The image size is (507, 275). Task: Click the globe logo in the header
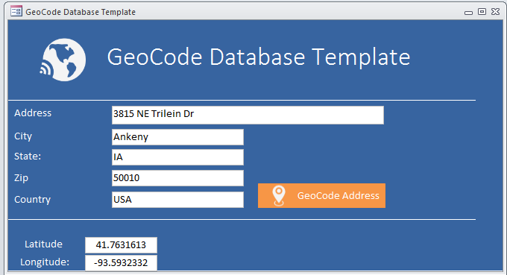(x=63, y=60)
